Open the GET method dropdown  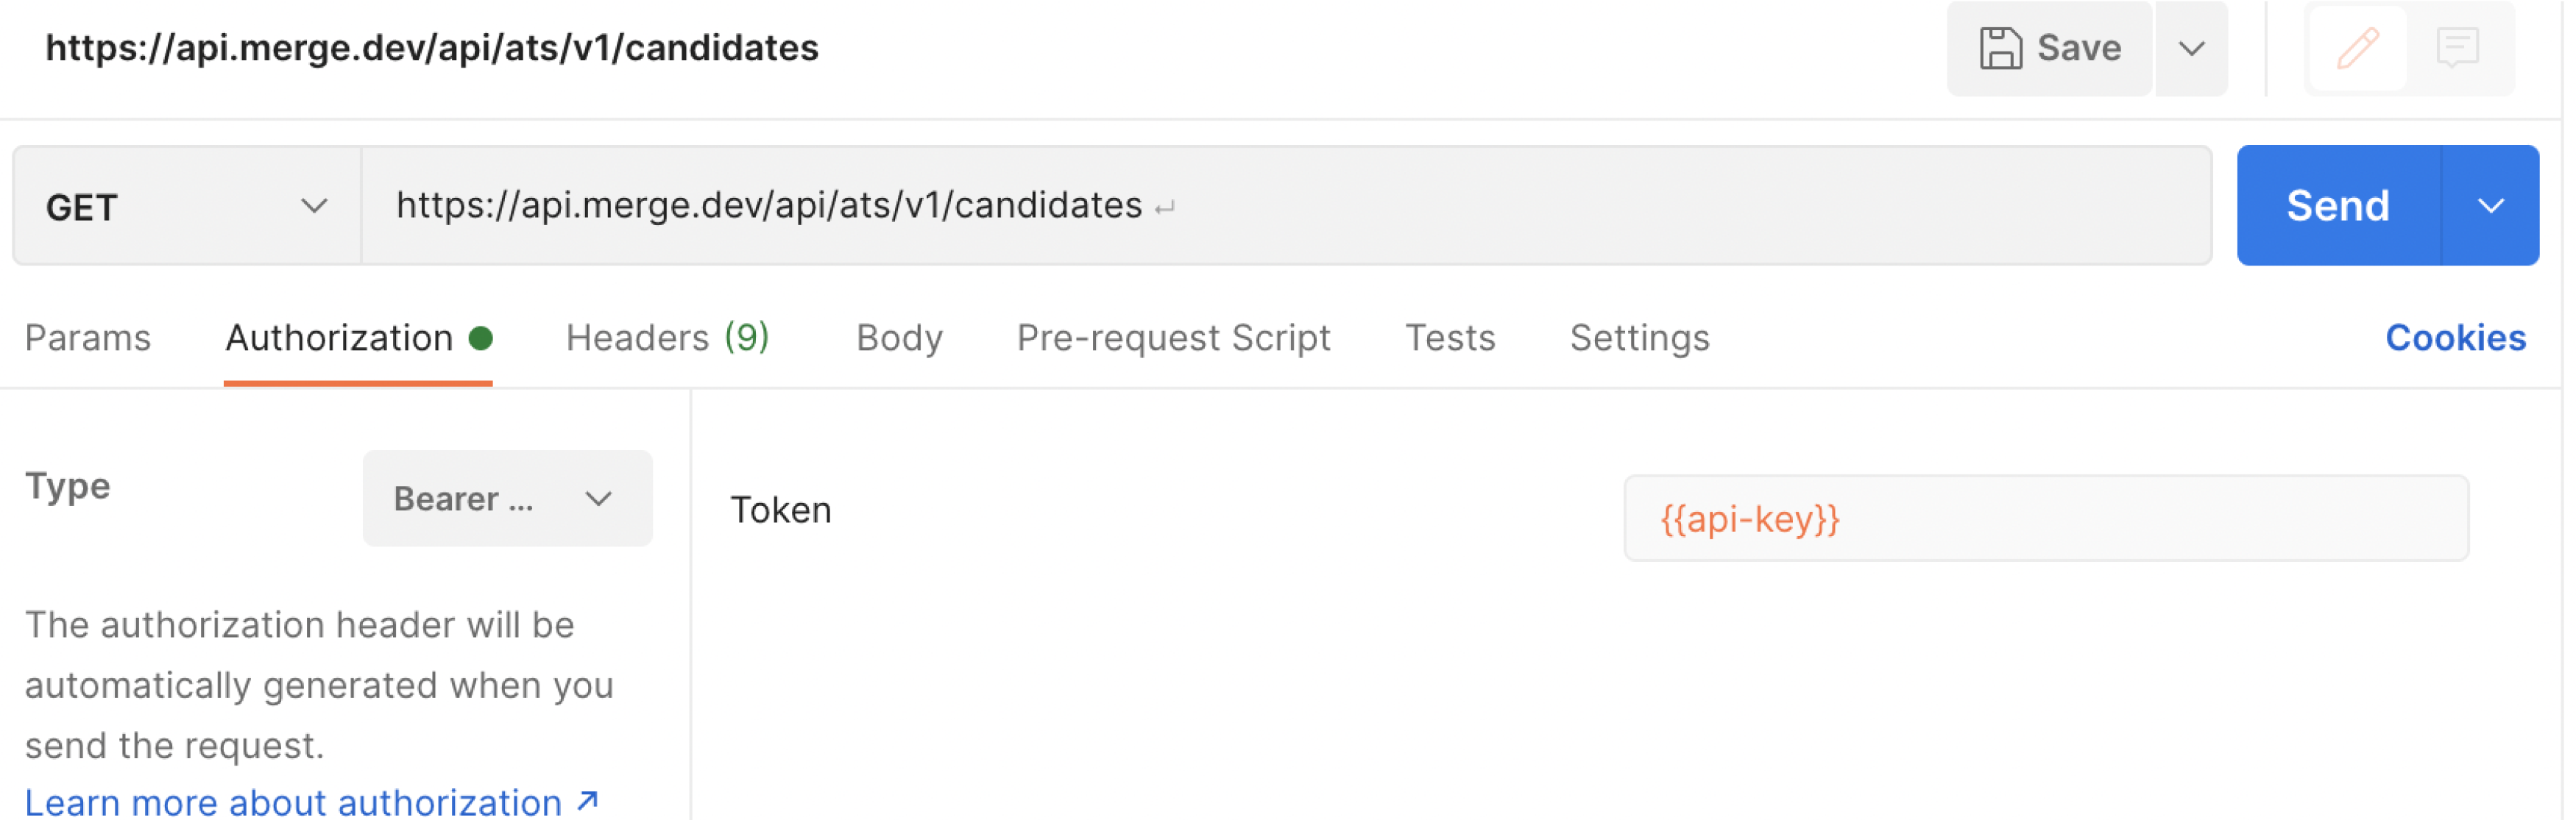pyautogui.click(x=186, y=207)
